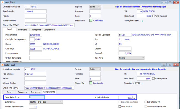Click the Cobrança code field
This screenshot has height=110, width=180.
coord(36,49)
